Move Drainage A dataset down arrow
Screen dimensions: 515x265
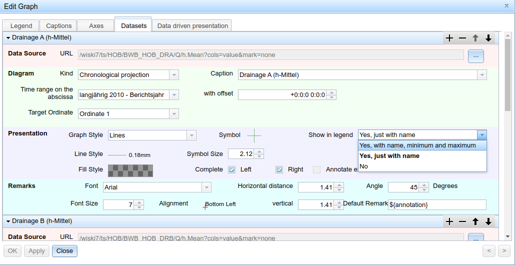tap(488, 38)
